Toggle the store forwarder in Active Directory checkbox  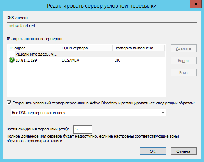tap(9, 103)
